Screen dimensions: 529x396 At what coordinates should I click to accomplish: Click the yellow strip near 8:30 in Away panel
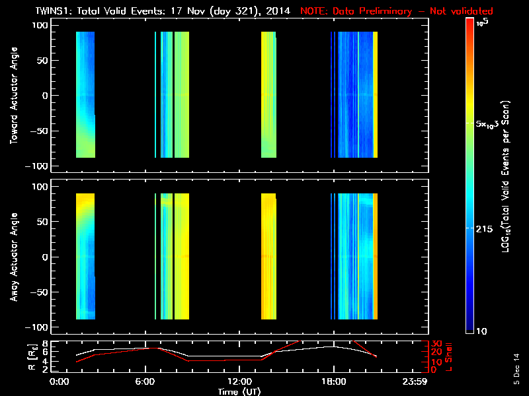click(181, 256)
